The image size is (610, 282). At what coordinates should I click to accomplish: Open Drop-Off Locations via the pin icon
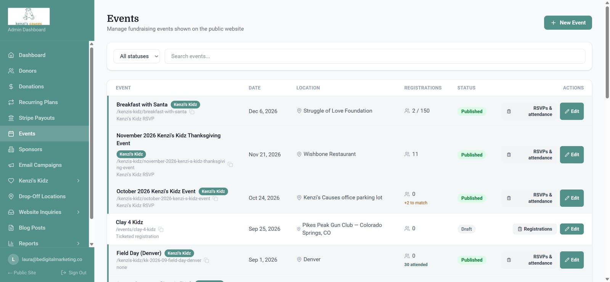coord(11,196)
